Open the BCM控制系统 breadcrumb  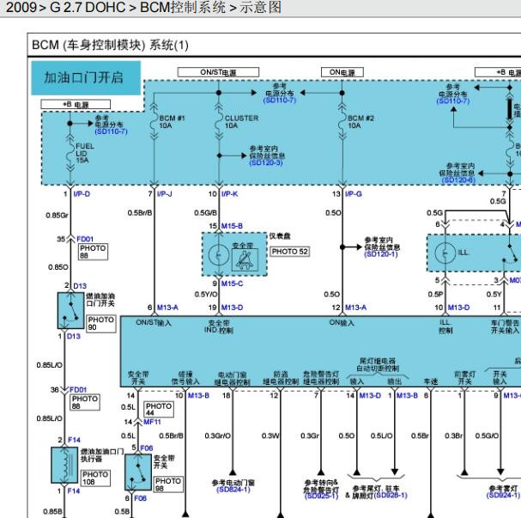pyautogui.click(x=183, y=8)
